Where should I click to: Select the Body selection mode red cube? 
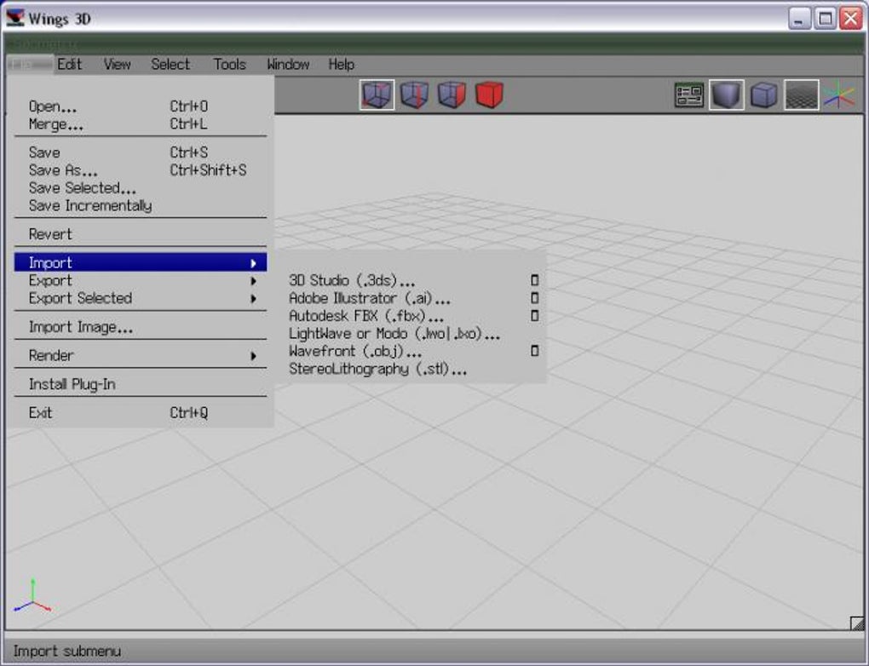[489, 95]
